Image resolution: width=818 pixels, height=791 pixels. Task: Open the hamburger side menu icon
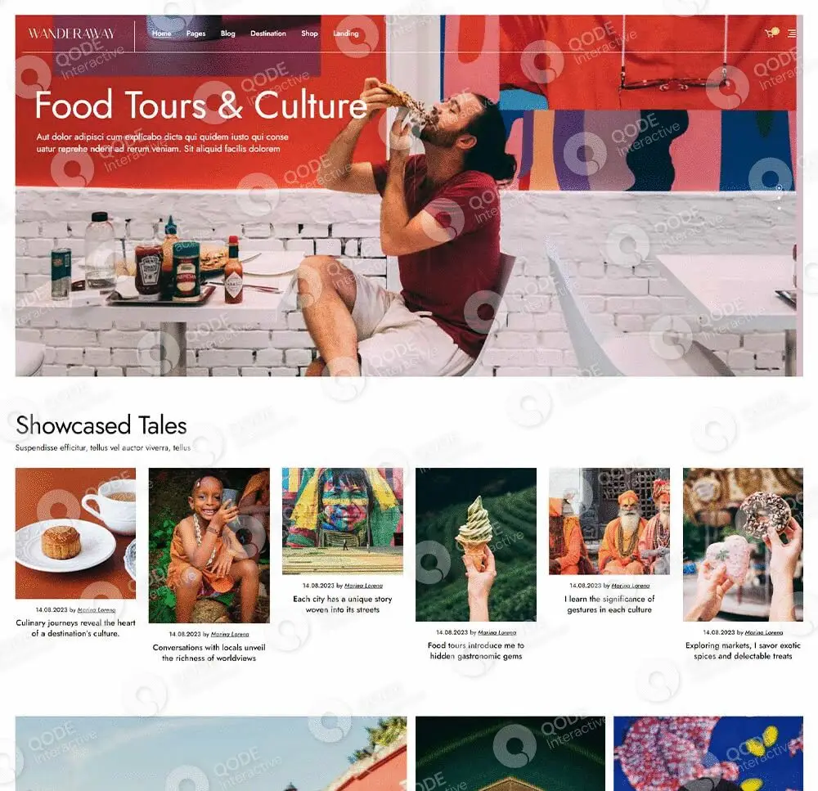791,34
